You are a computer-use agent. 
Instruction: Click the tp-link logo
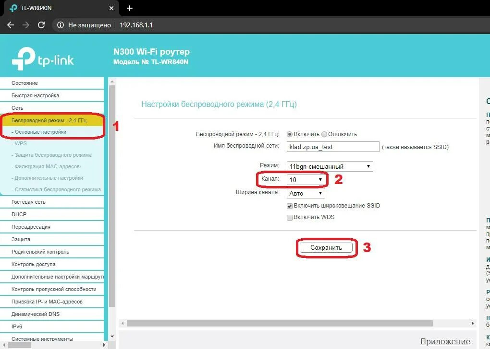(x=43, y=58)
